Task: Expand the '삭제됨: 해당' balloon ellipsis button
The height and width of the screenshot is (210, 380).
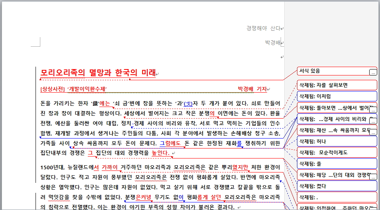Action: point(373,176)
